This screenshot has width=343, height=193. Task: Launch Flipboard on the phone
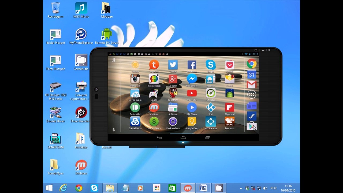230,107
